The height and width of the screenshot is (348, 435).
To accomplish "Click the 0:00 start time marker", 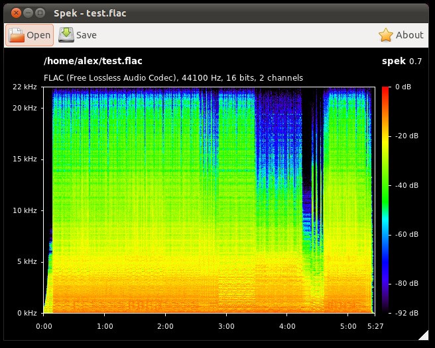I will [x=44, y=326].
